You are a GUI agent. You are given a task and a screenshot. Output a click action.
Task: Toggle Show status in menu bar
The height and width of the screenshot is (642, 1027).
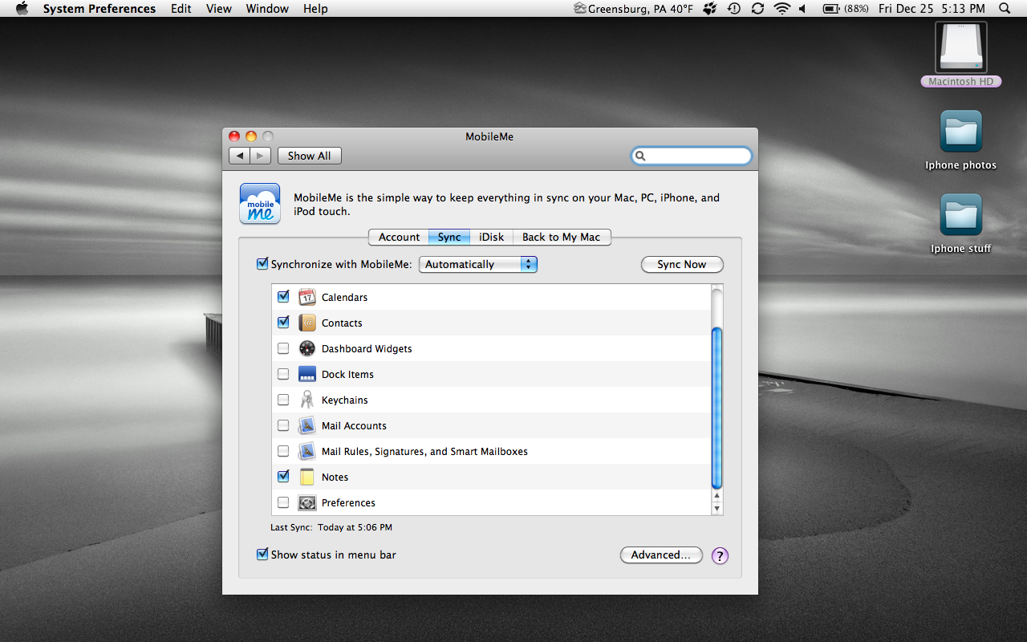pos(262,555)
